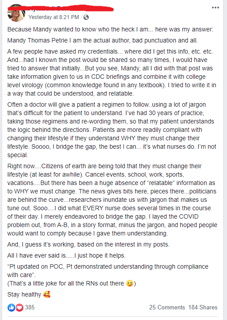Open the 25 Comments link
Screen dimensions: 227x320
pyautogui.click(x=167, y=307)
